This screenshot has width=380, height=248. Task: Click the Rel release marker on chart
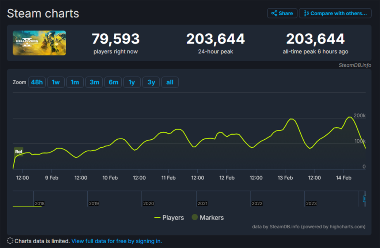19,152
